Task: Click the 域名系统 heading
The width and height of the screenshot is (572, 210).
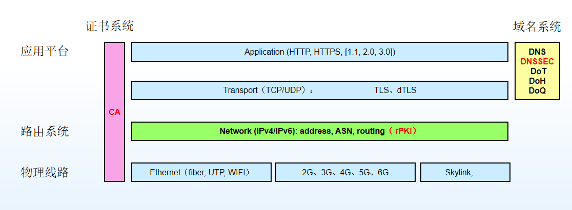Action: point(537,26)
